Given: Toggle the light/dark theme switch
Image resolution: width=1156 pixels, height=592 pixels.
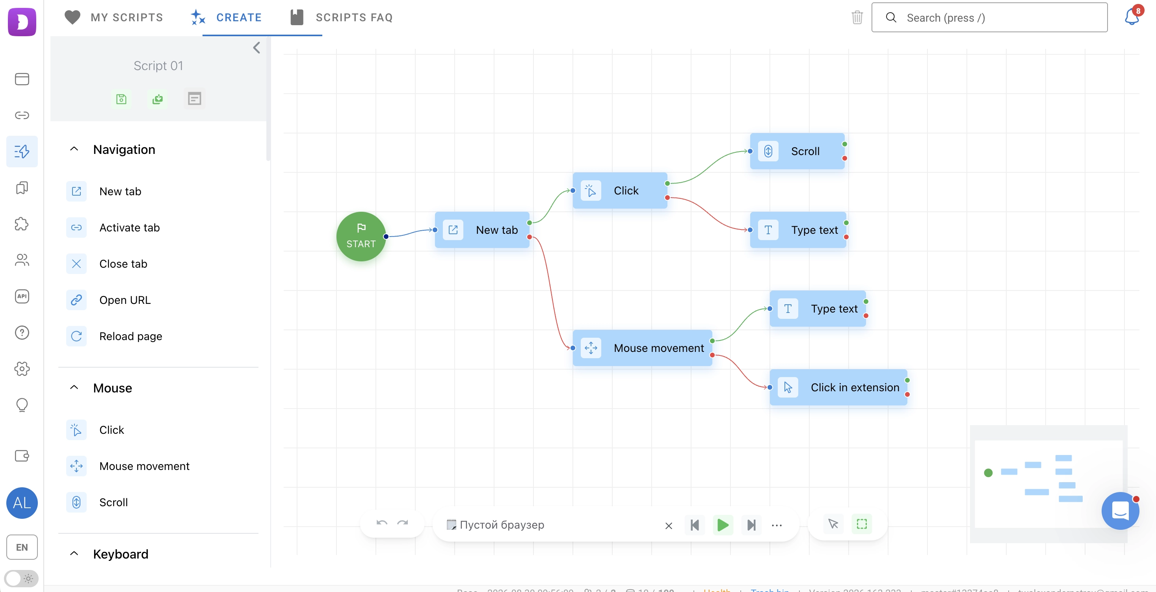Looking at the screenshot, I should (21, 578).
